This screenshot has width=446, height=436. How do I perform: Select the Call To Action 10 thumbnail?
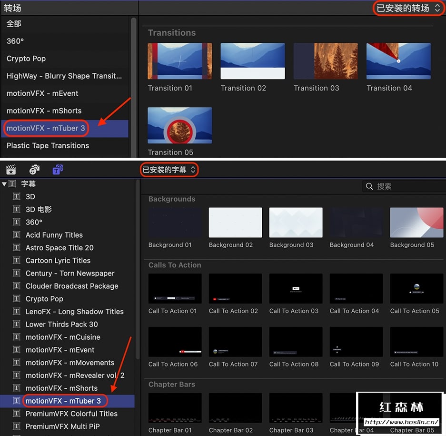click(416, 342)
